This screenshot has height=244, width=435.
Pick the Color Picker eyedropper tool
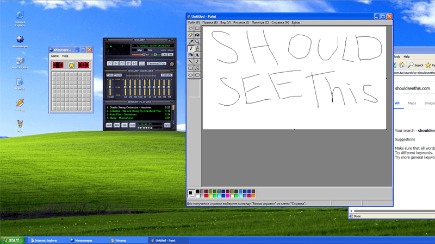coord(191,42)
